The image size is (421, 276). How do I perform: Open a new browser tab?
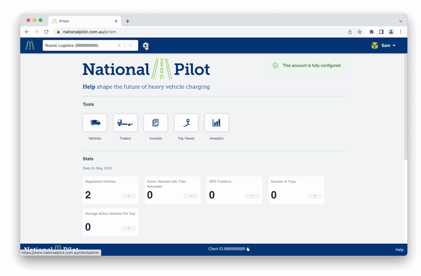(128, 21)
